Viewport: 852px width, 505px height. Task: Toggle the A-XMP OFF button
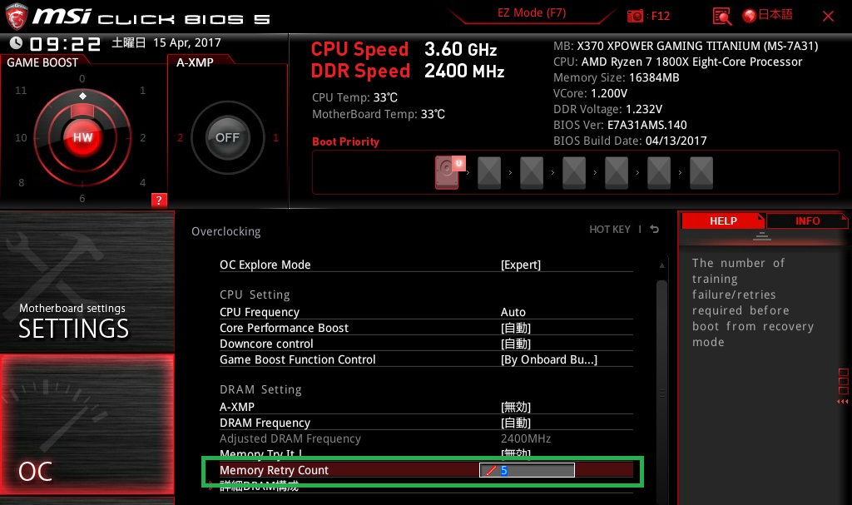(x=227, y=137)
